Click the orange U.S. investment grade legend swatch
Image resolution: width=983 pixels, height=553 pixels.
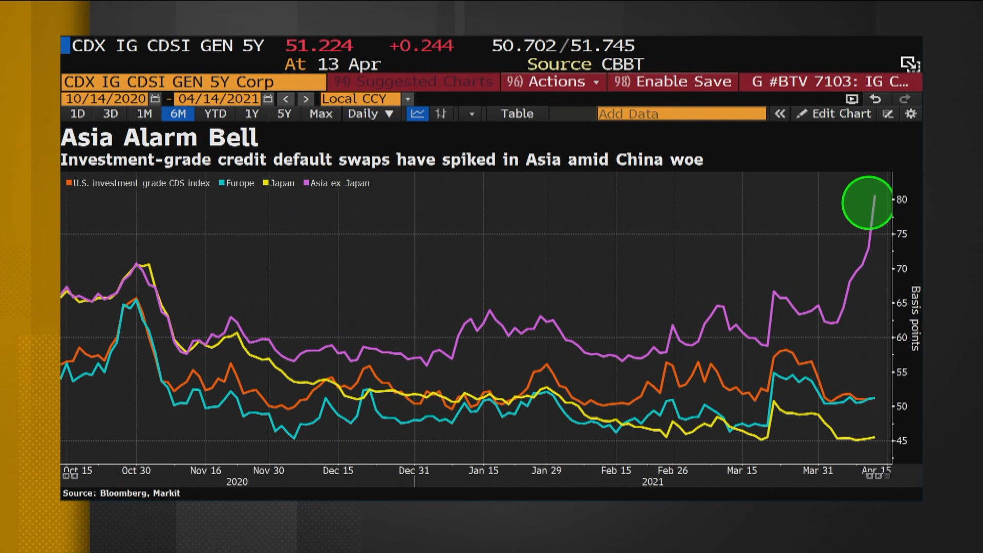(69, 183)
